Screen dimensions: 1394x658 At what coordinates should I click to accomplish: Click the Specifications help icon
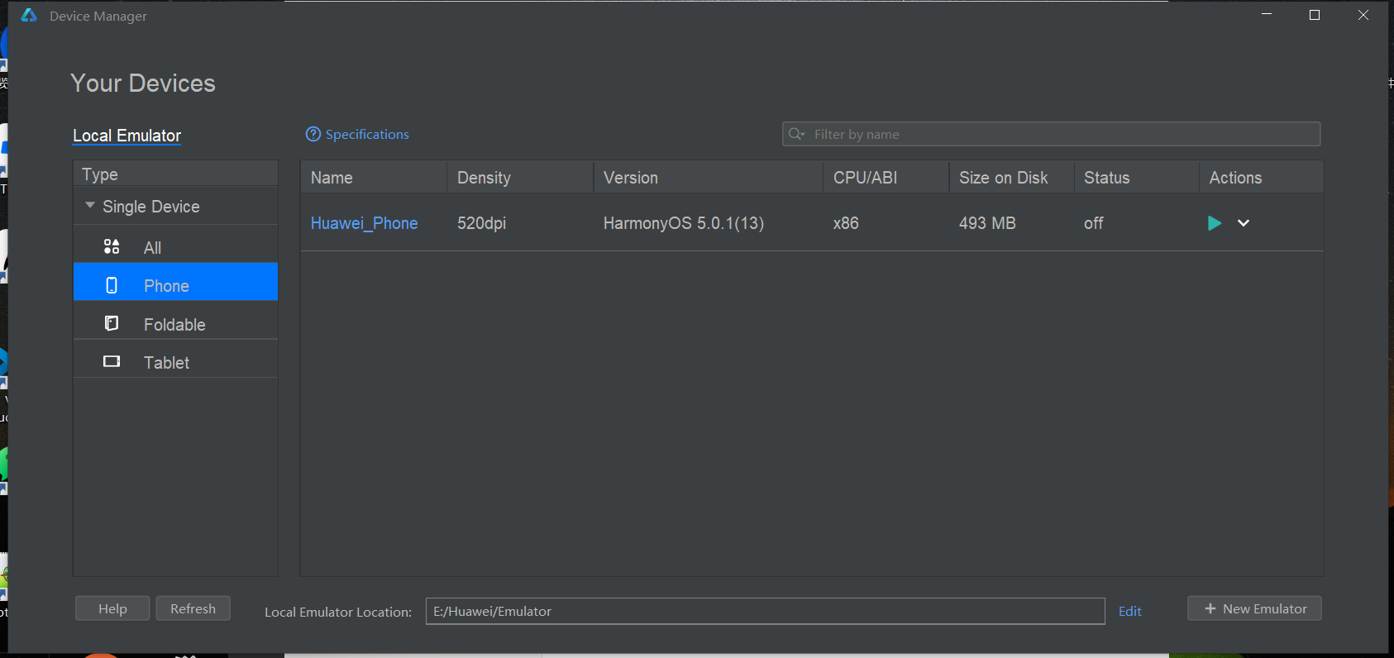(313, 134)
